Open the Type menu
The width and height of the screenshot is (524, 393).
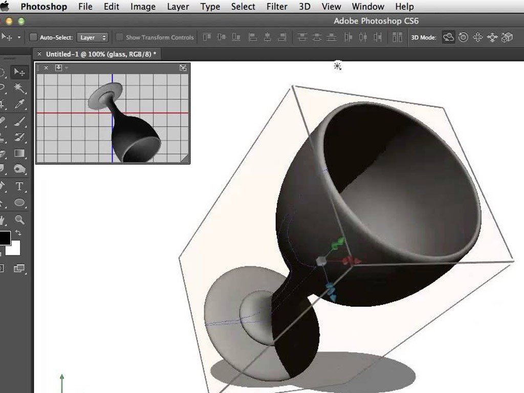[x=210, y=6]
